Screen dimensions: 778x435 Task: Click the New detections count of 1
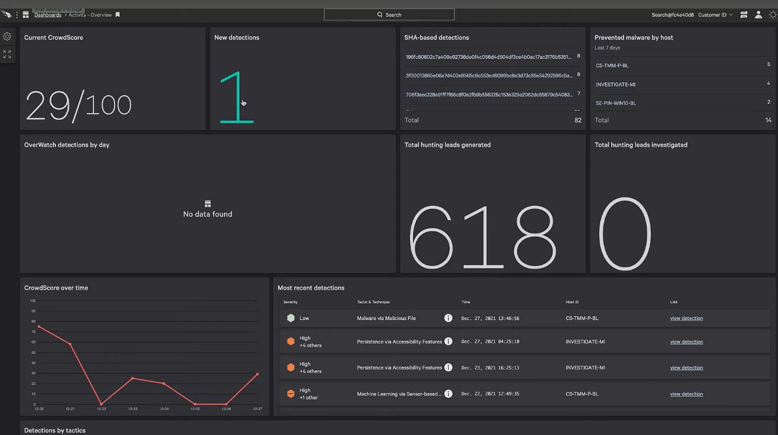coord(236,98)
